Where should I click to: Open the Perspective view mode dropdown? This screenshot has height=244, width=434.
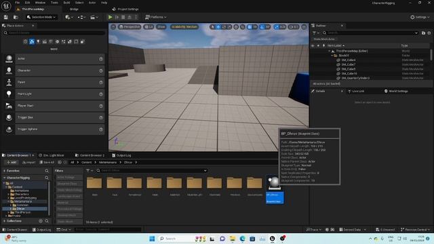(130, 27)
